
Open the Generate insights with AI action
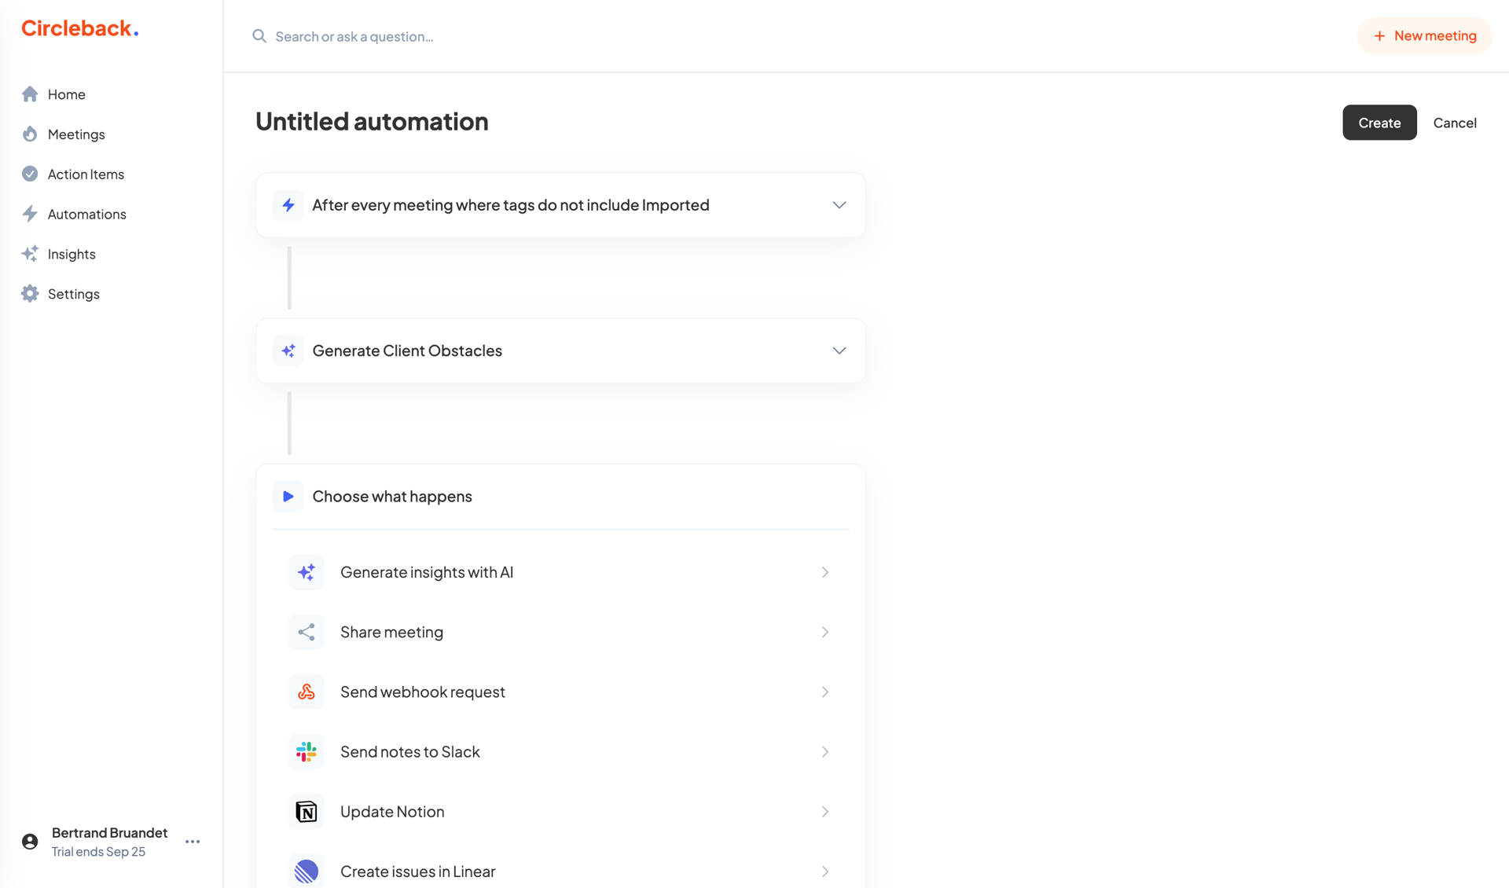560,572
